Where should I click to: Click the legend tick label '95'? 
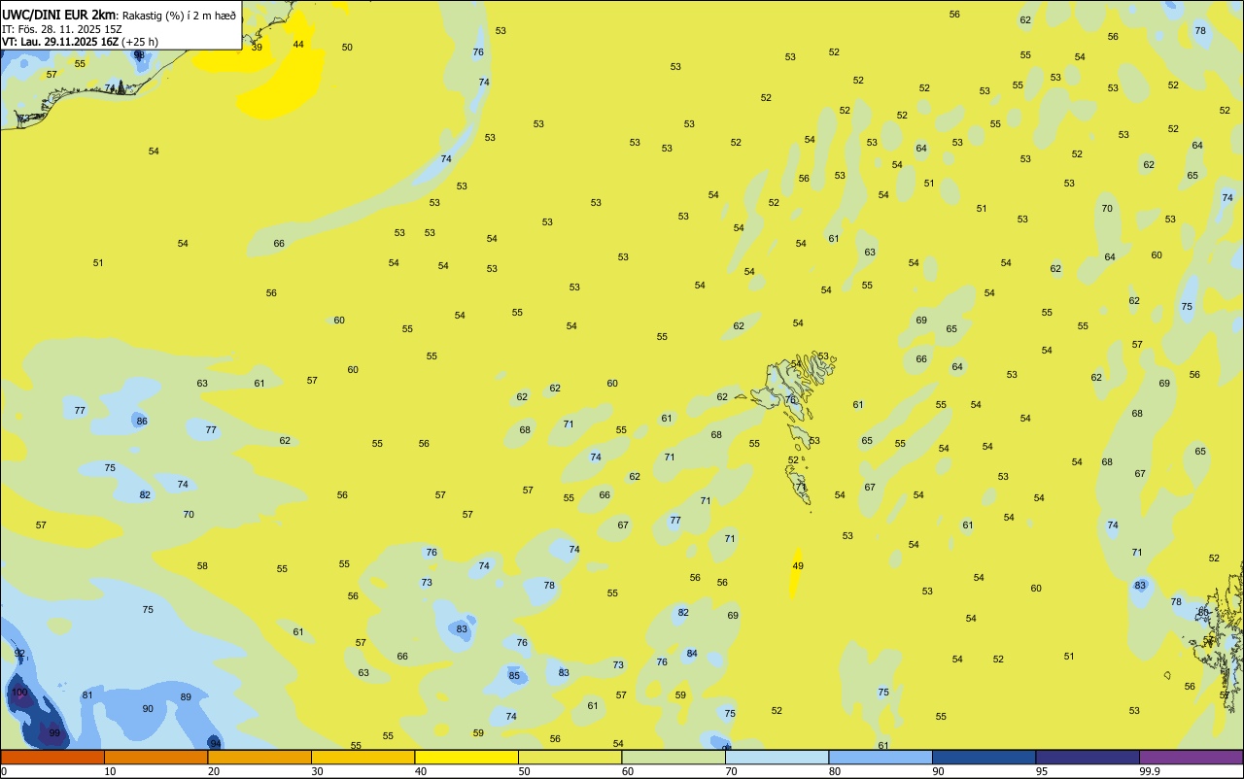click(x=1042, y=771)
